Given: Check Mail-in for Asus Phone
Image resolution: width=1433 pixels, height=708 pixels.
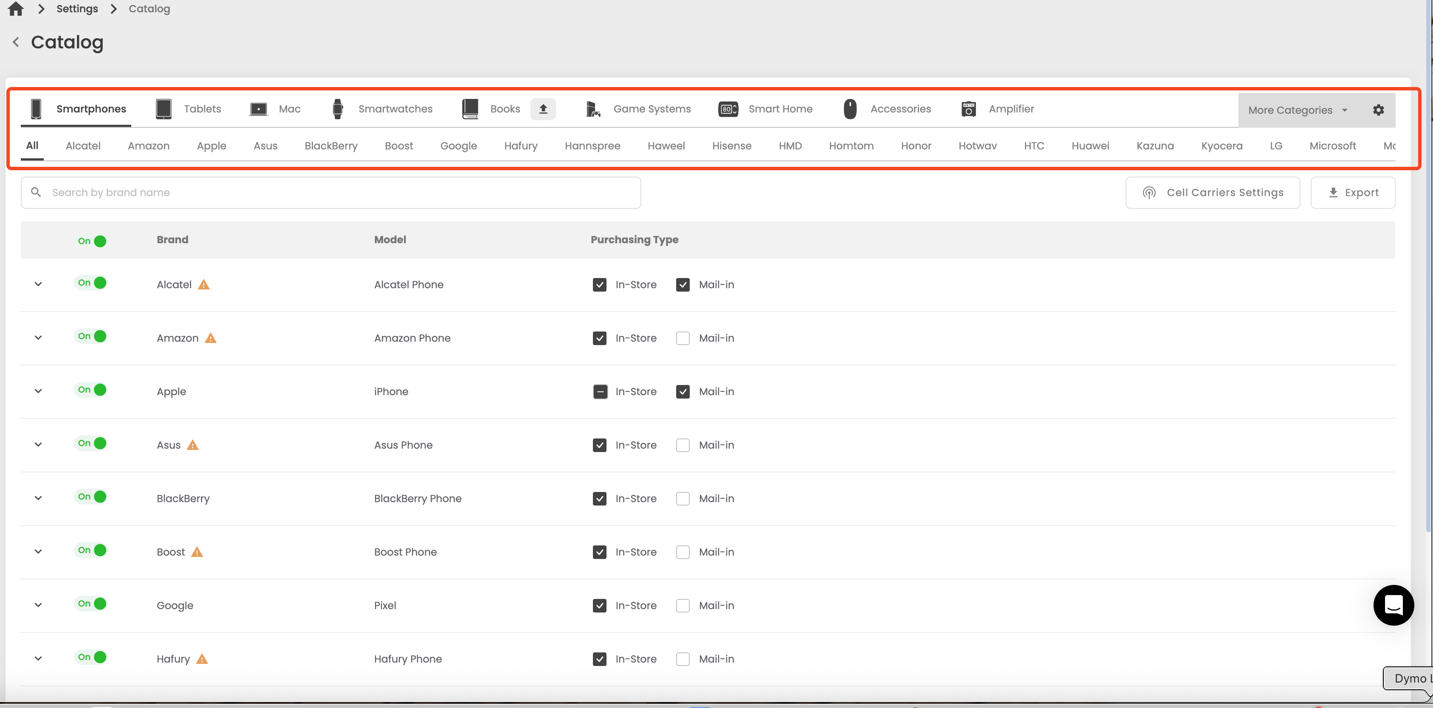Looking at the screenshot, I should (x=683, y=445).
